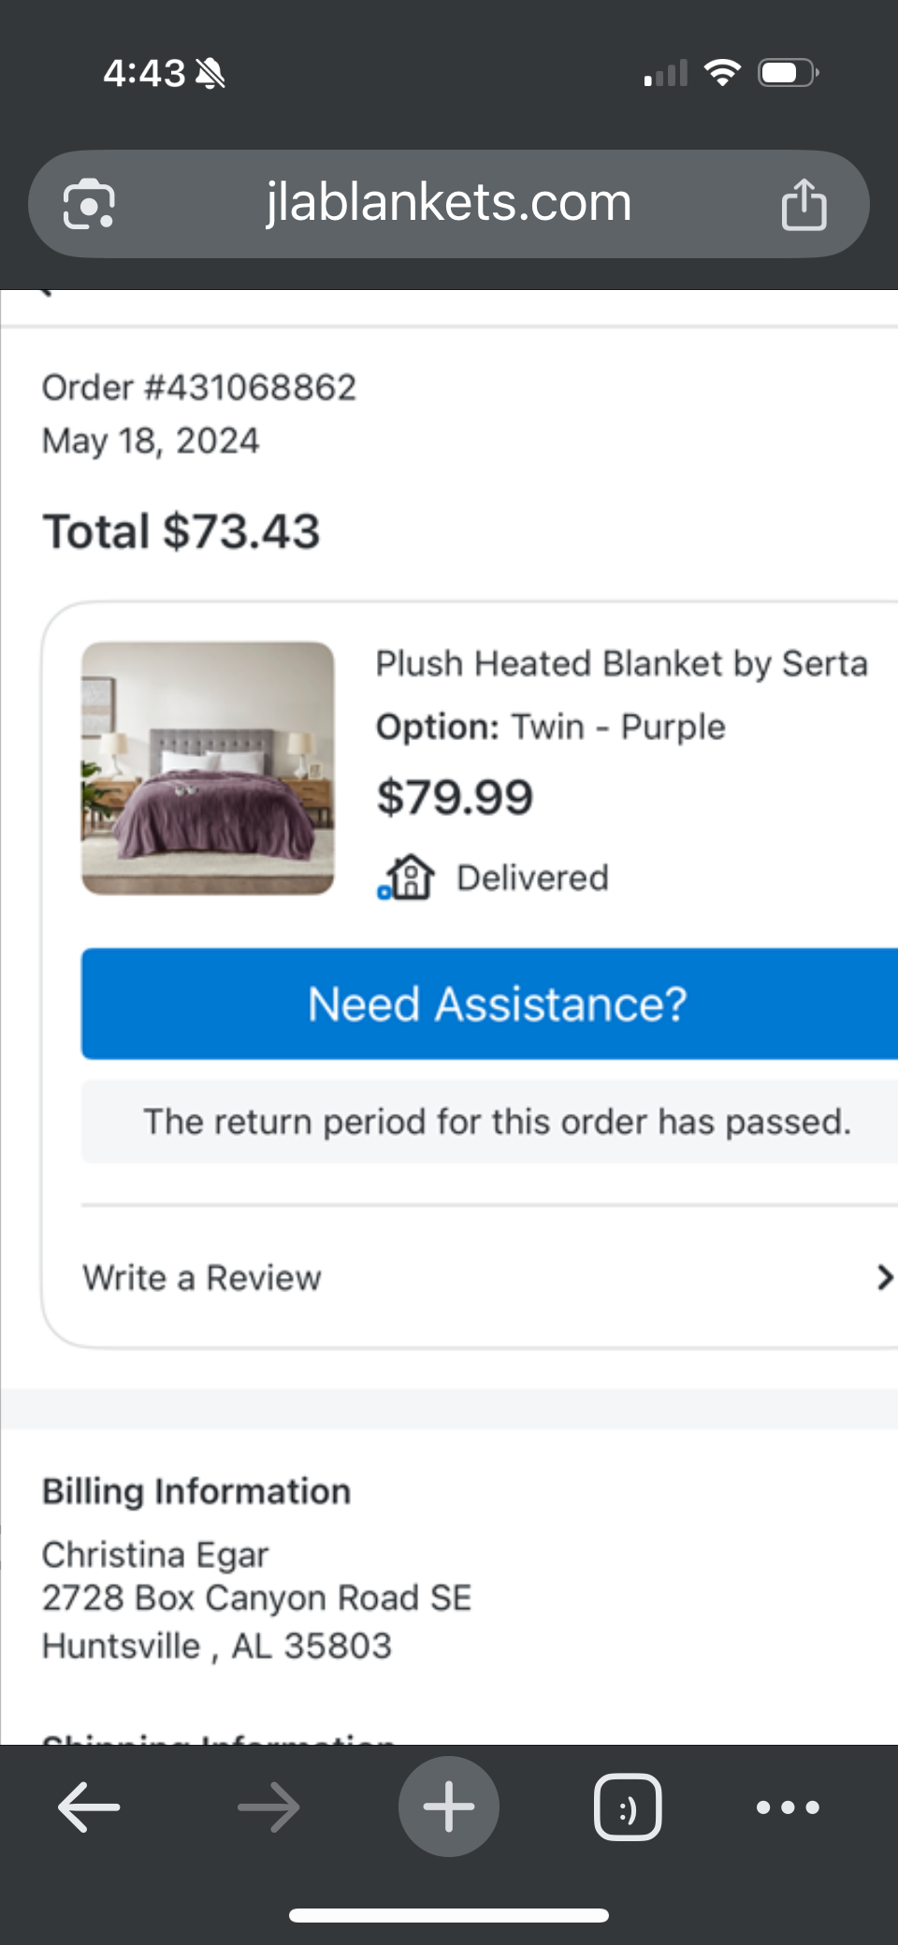Tap the forward navigation arrow
This screenshot has height=1945, width=898.
tap(268, 1807)
